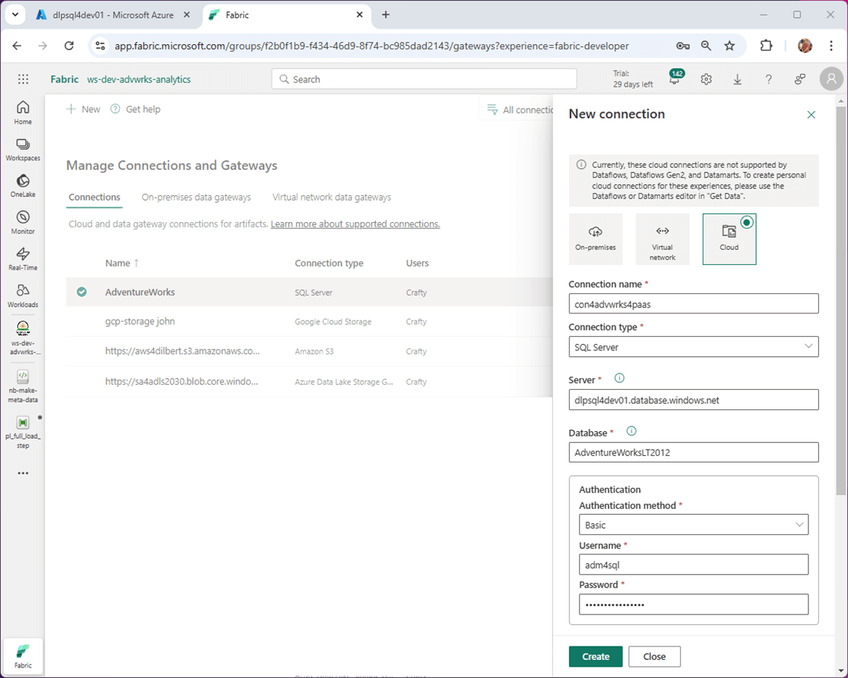
Task: Click the Server info icon
Action: point(619,379)
